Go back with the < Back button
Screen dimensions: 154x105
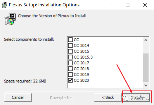108,97
